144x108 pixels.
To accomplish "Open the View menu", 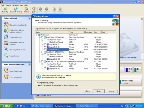I will [x=22, y=5].
